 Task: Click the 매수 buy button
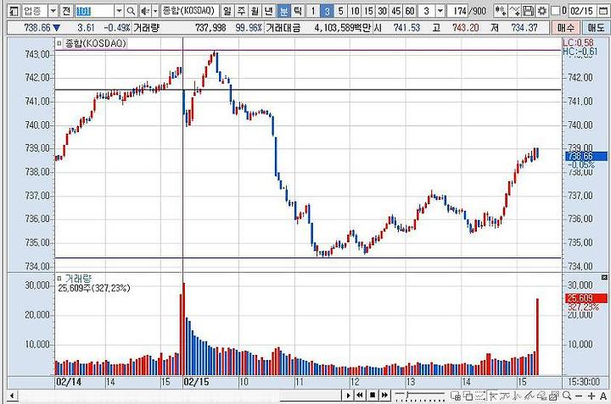(x=566, y=28)
